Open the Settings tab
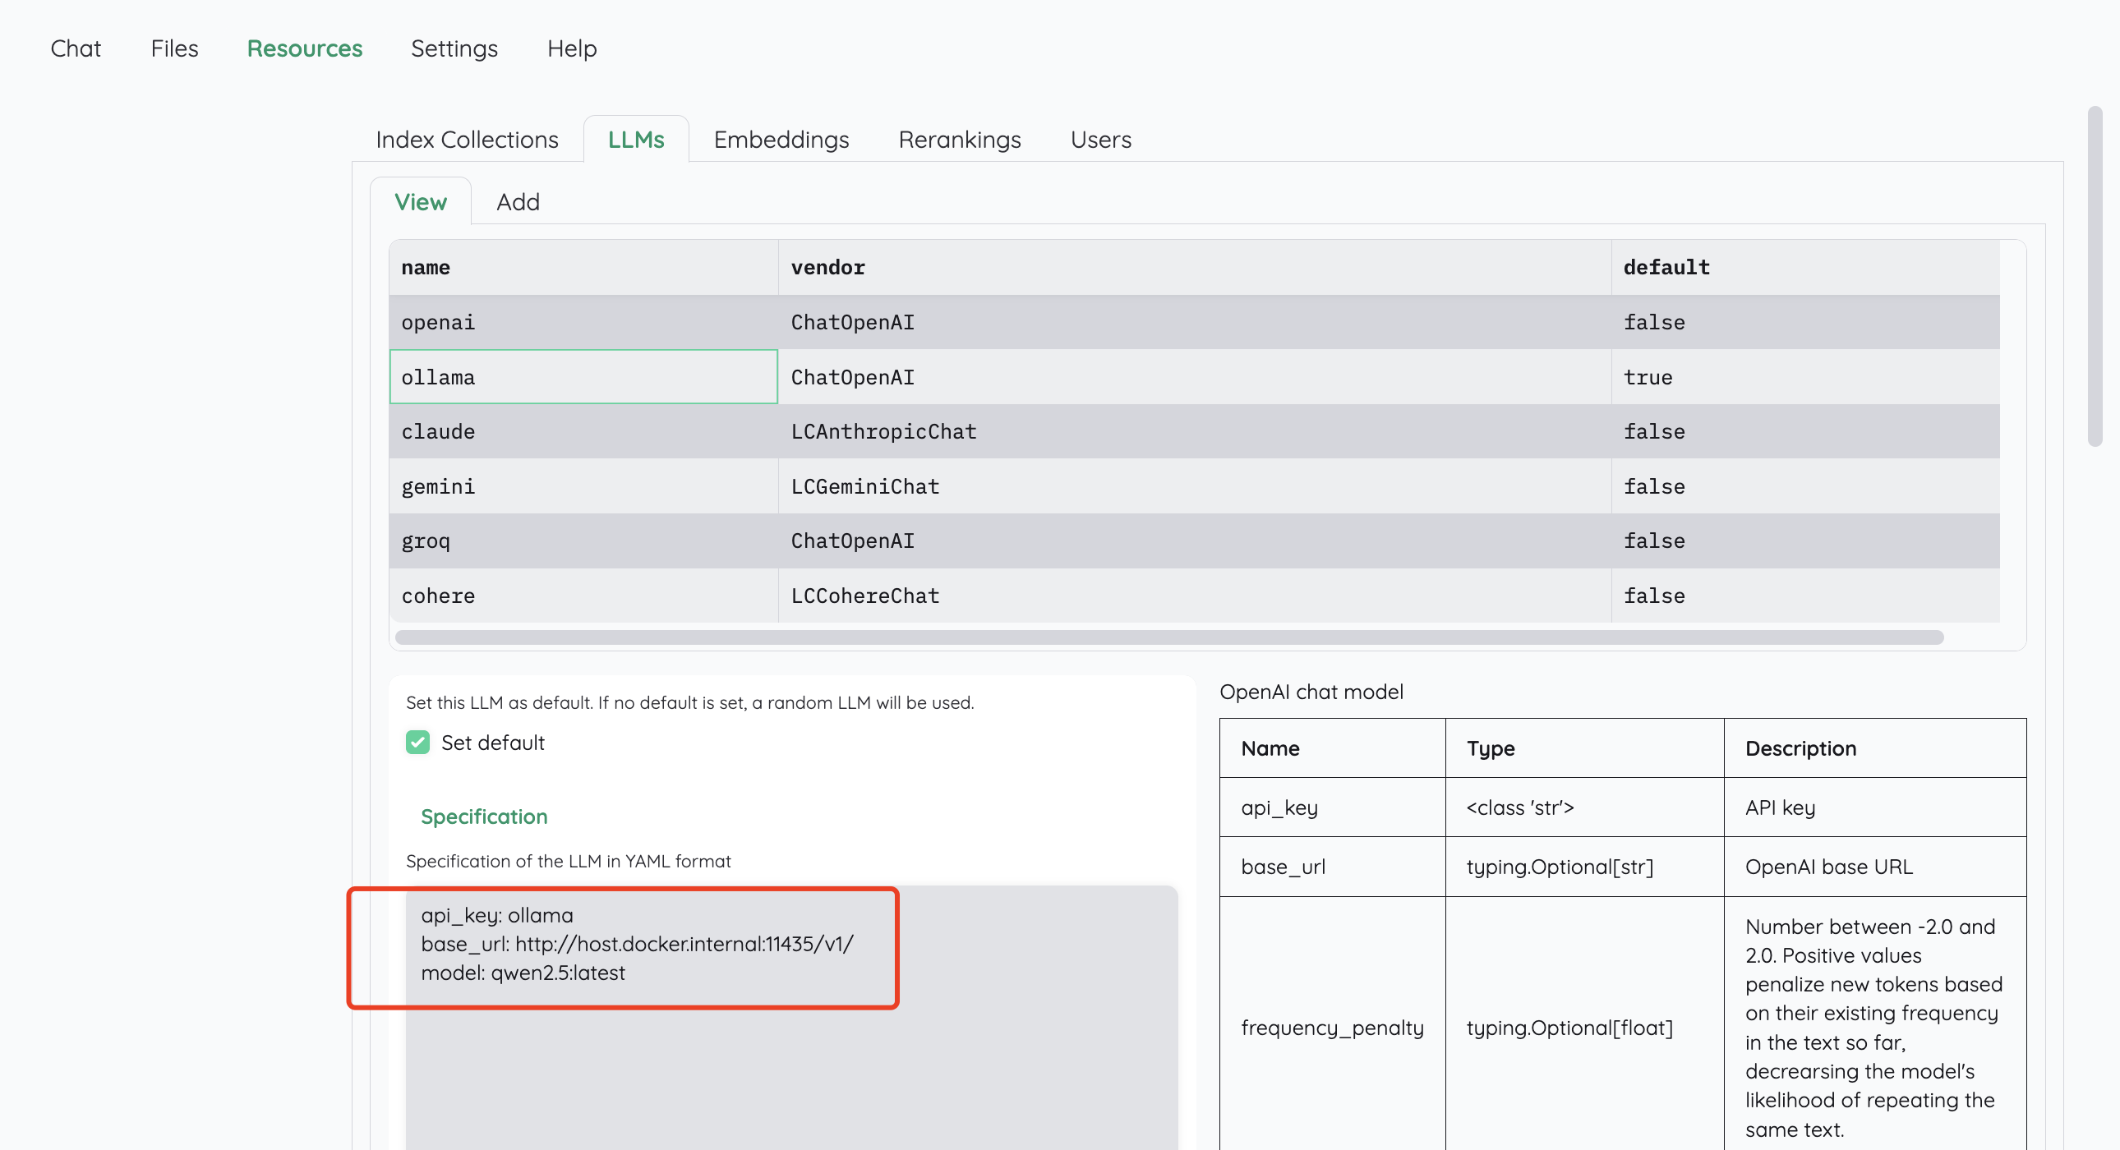The image size is (2120, 1150). (454, 48)
